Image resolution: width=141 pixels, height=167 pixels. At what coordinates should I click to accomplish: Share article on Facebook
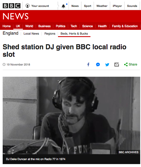(x=88, y=64)
